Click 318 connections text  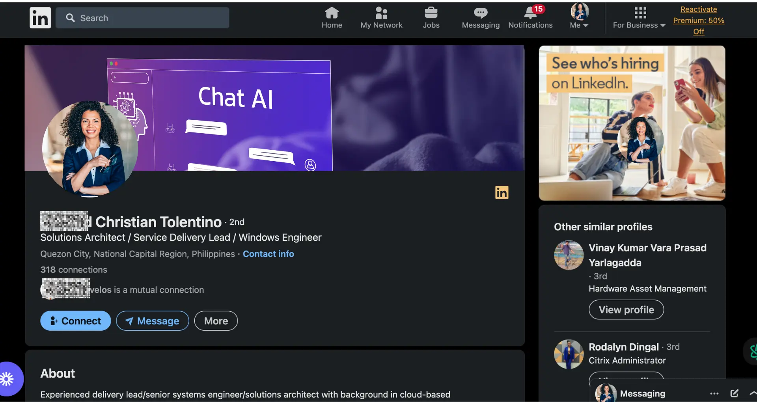(x=74, y=270)
